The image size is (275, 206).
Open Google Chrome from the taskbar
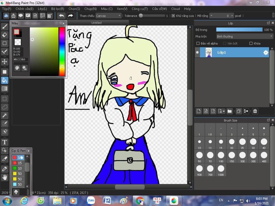click(140, 201)
